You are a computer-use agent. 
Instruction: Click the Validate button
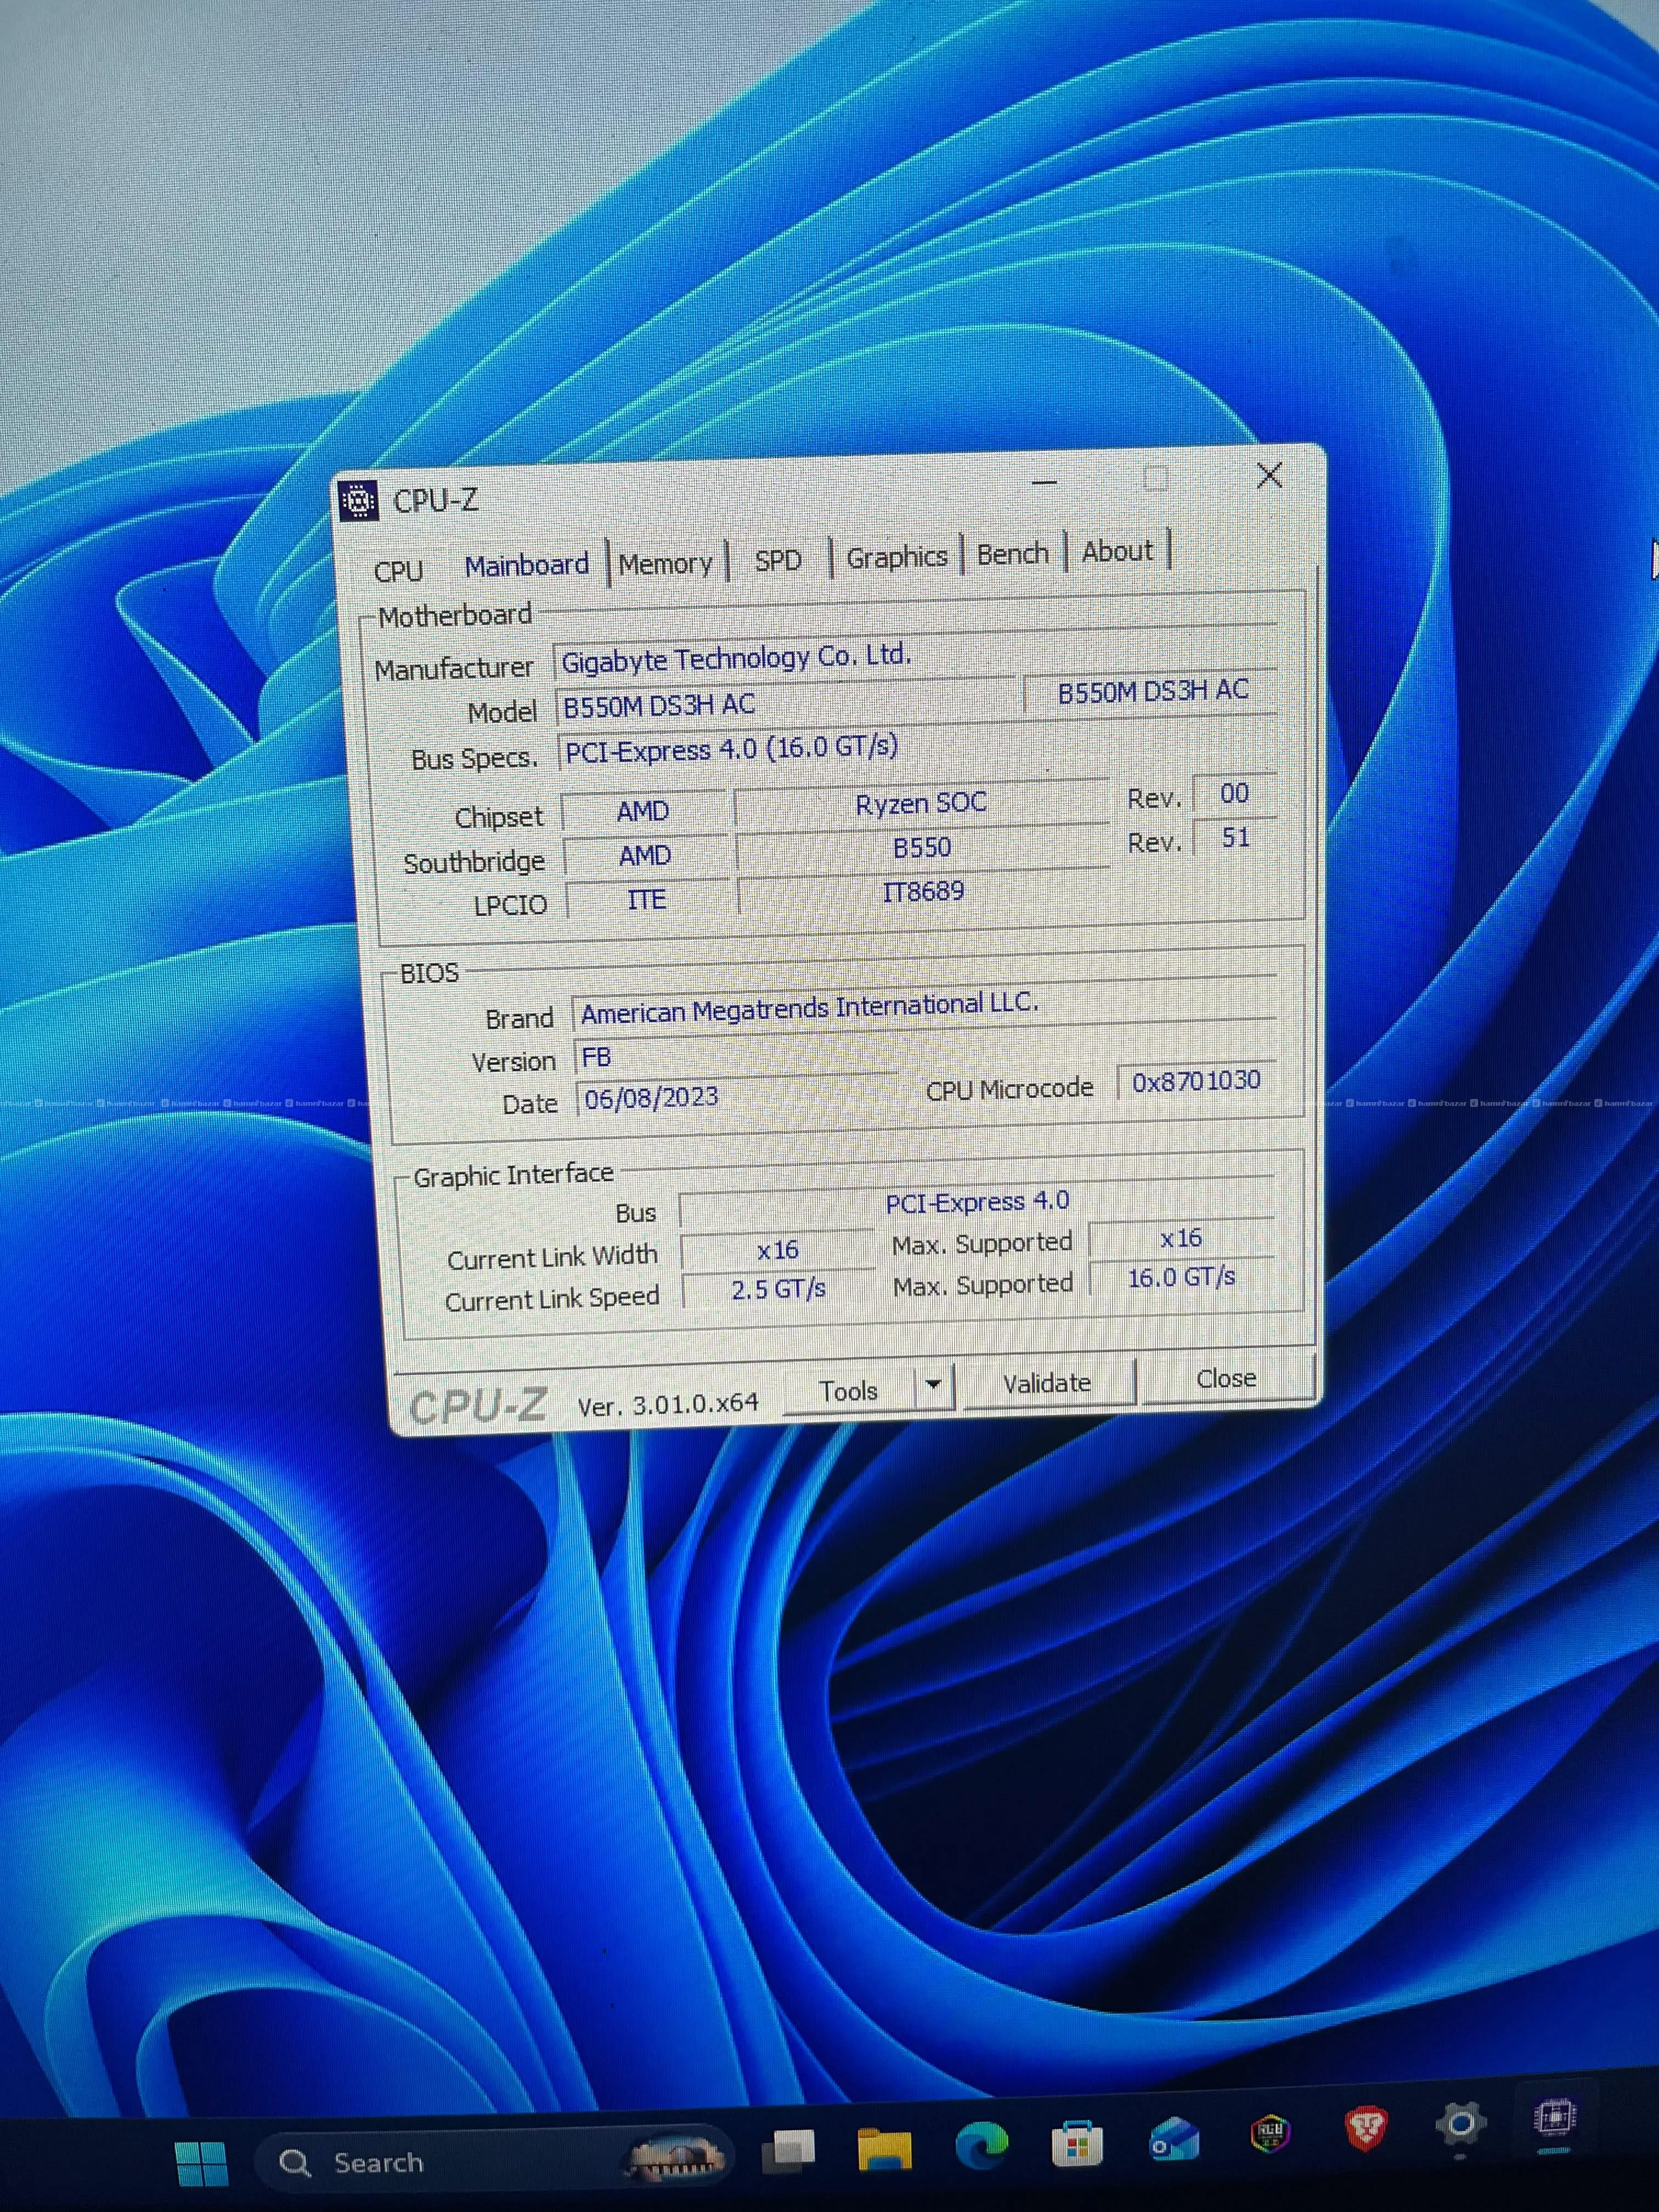pyautogui.click(x=1047, y=1383)
